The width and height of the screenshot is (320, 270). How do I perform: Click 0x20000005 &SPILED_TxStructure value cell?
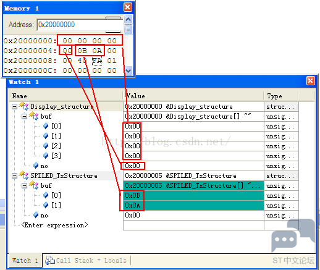point(193,175)
